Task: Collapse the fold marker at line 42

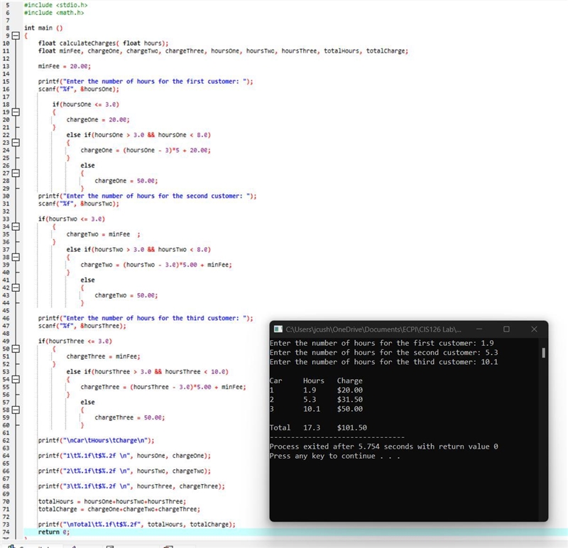Action: point(16,287)
